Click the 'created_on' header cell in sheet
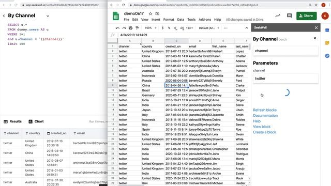This screenshot has width=331, height=186. coord(176,47)
